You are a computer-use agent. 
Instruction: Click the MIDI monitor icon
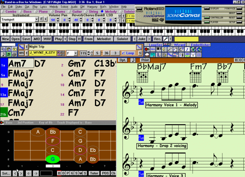tap(187, 55)
